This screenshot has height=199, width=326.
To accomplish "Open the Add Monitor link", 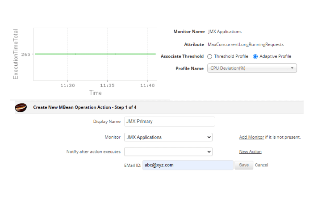I will [x=251, y=137].
